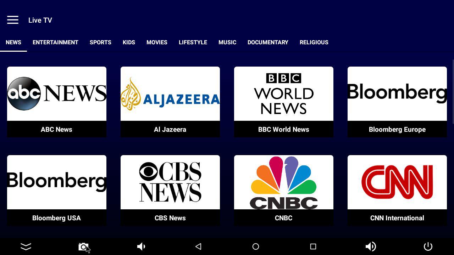Click the Bloomberg Europe channel label
Image resolution: width=454 pixels, height=255 pixels.
[x=397, y=129]
